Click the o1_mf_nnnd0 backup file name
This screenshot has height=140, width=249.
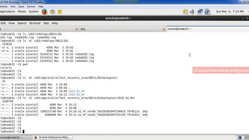pos(113,112)
